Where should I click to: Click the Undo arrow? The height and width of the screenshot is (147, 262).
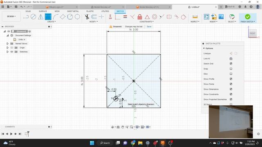tap(22, 7)
